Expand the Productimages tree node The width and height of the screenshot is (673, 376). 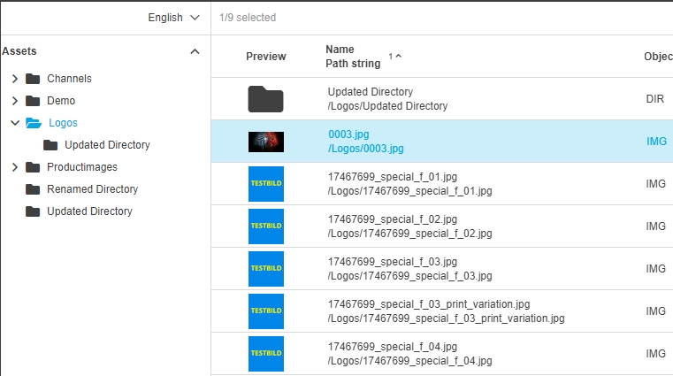pos(15,167)
